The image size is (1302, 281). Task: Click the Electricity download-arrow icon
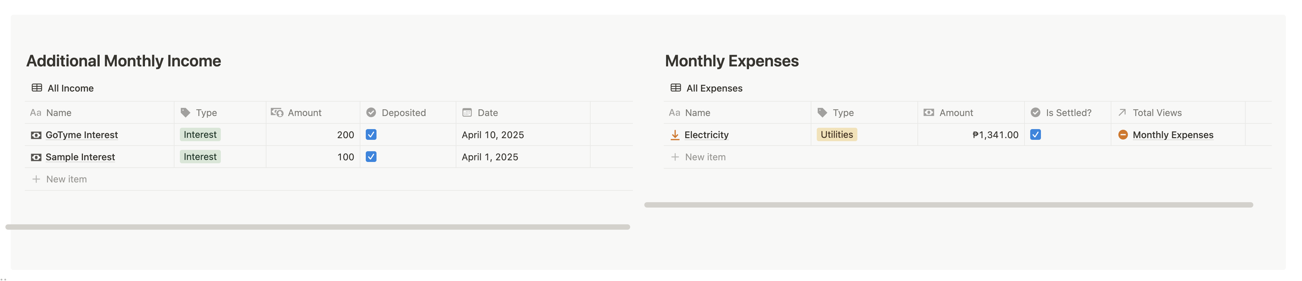pyautogui.click(x=675, y=135)
